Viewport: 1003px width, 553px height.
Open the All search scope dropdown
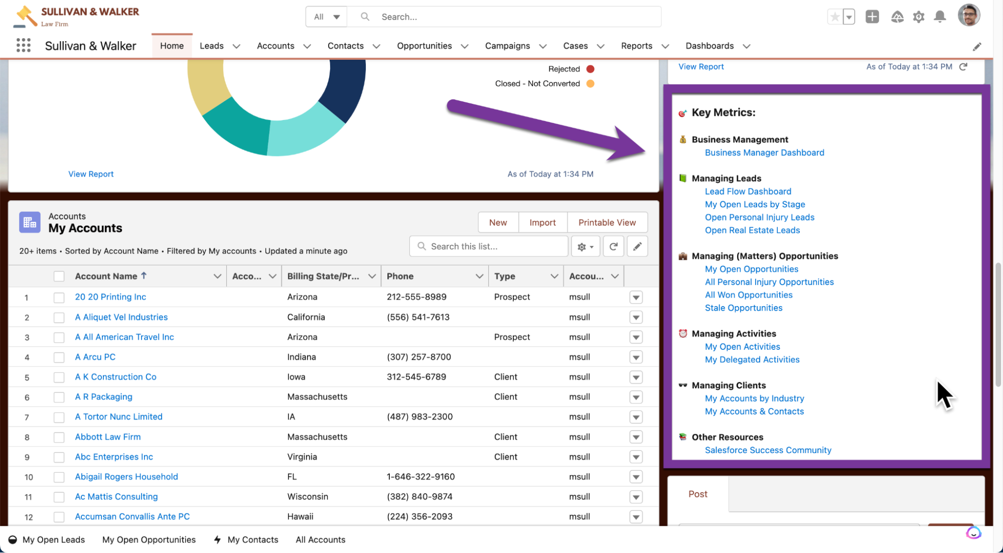pos(327,17)
